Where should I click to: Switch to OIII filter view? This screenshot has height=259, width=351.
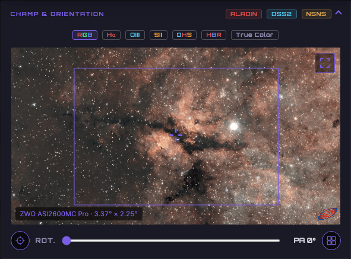[135, 35]
